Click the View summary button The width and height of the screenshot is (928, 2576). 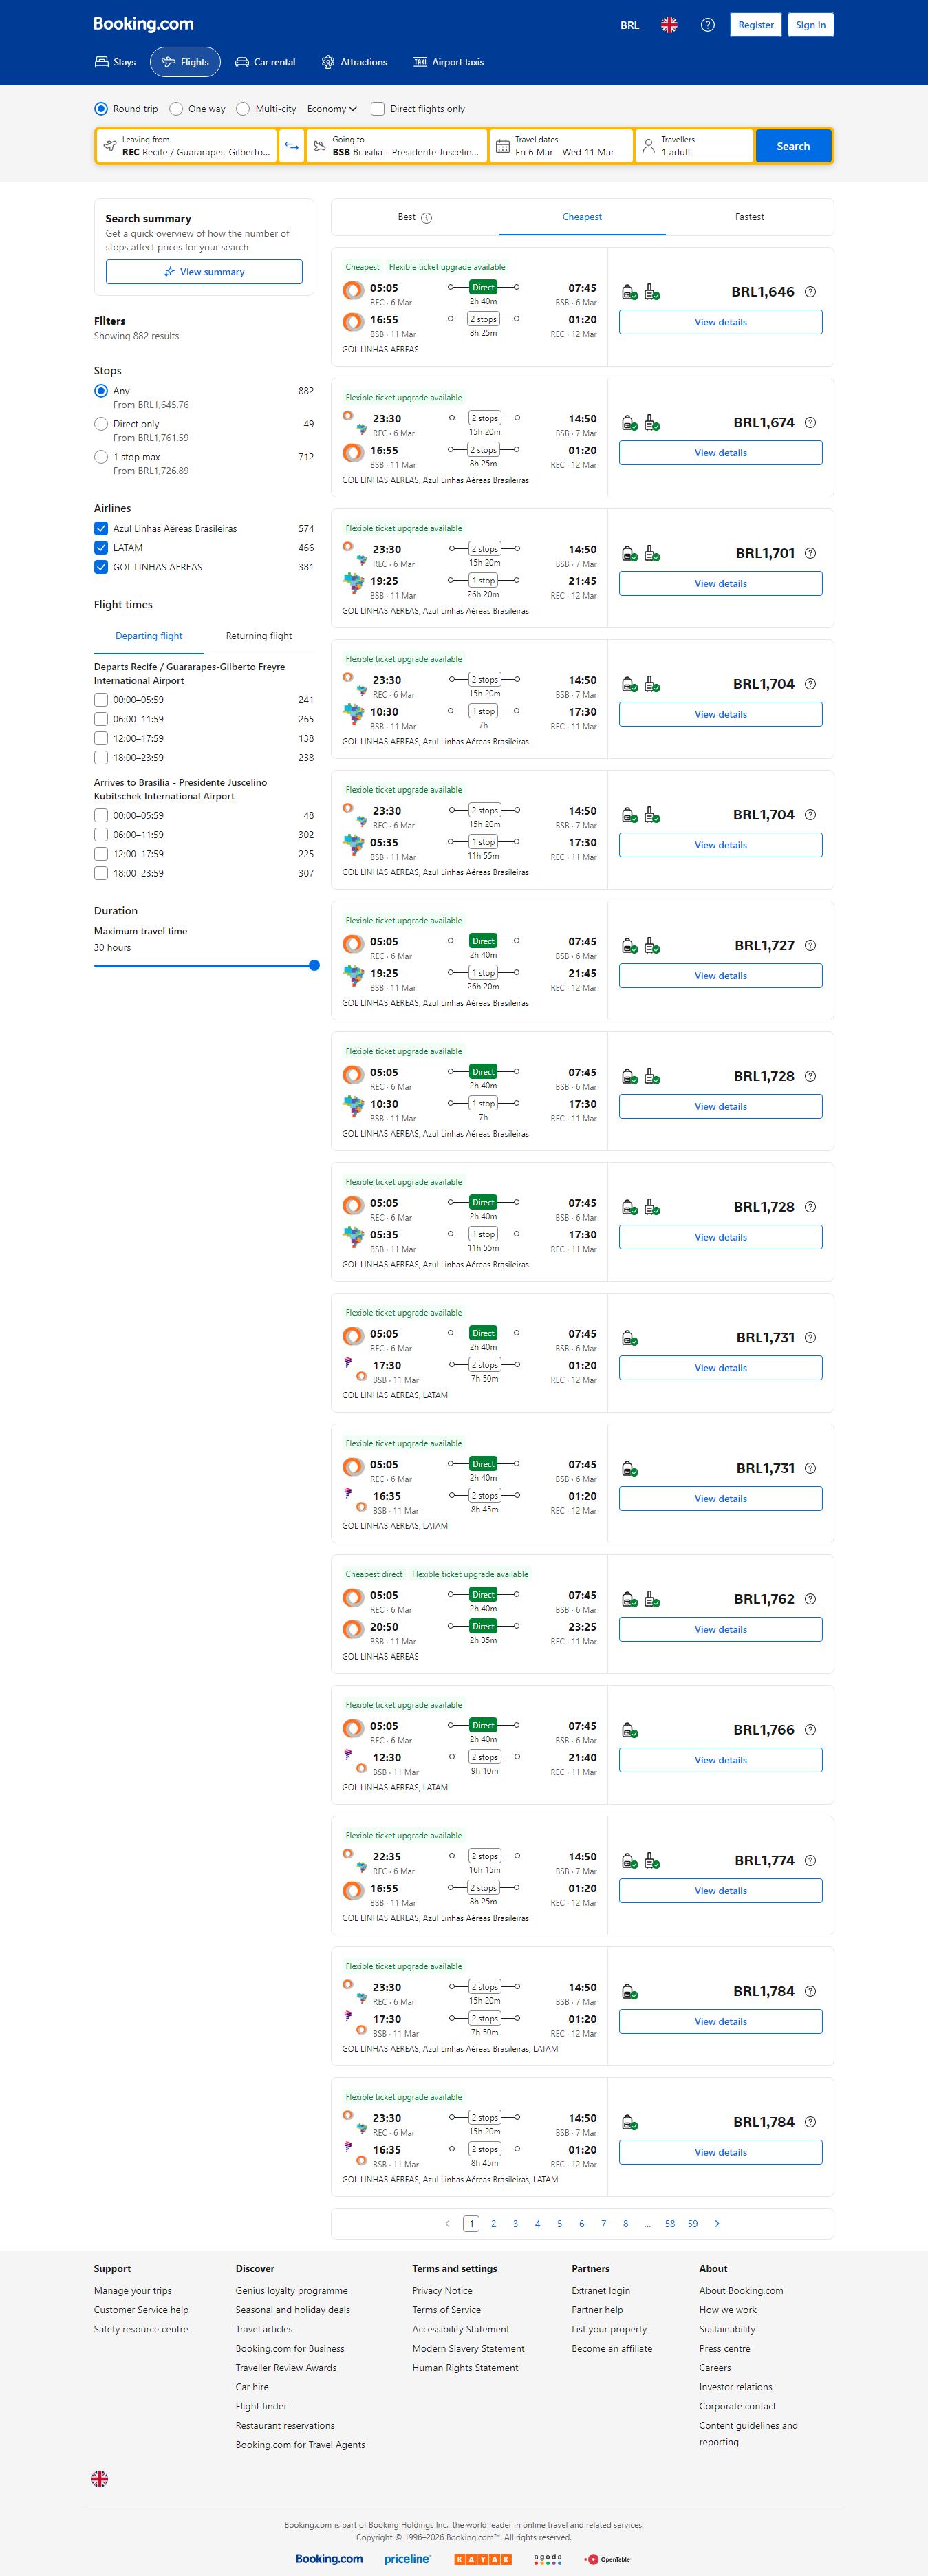tap(204, 272)
